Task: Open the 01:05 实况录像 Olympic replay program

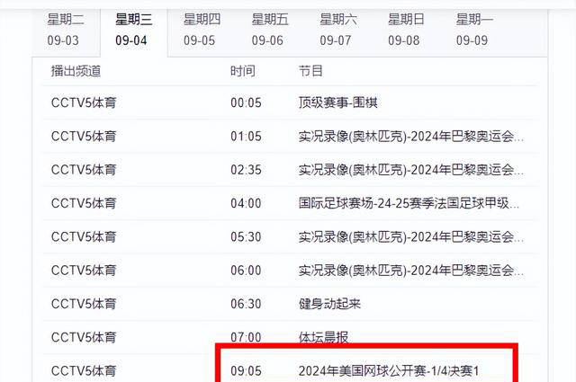Action: pos(411,137)
